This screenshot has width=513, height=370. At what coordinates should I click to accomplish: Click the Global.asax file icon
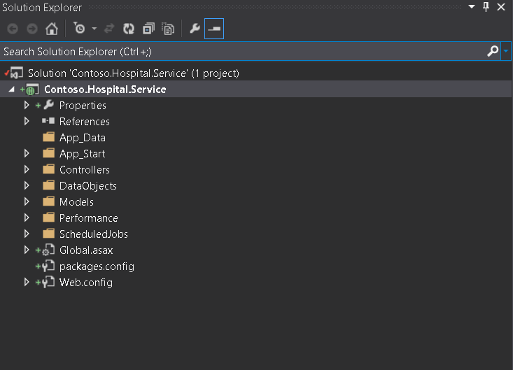click(x=48, y=250)
